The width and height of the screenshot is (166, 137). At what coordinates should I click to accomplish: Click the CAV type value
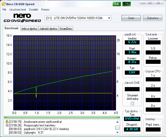132,73
